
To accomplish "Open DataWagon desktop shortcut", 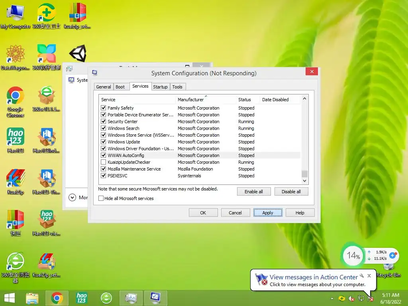I will pyautogui.click(x=16, y=57).
